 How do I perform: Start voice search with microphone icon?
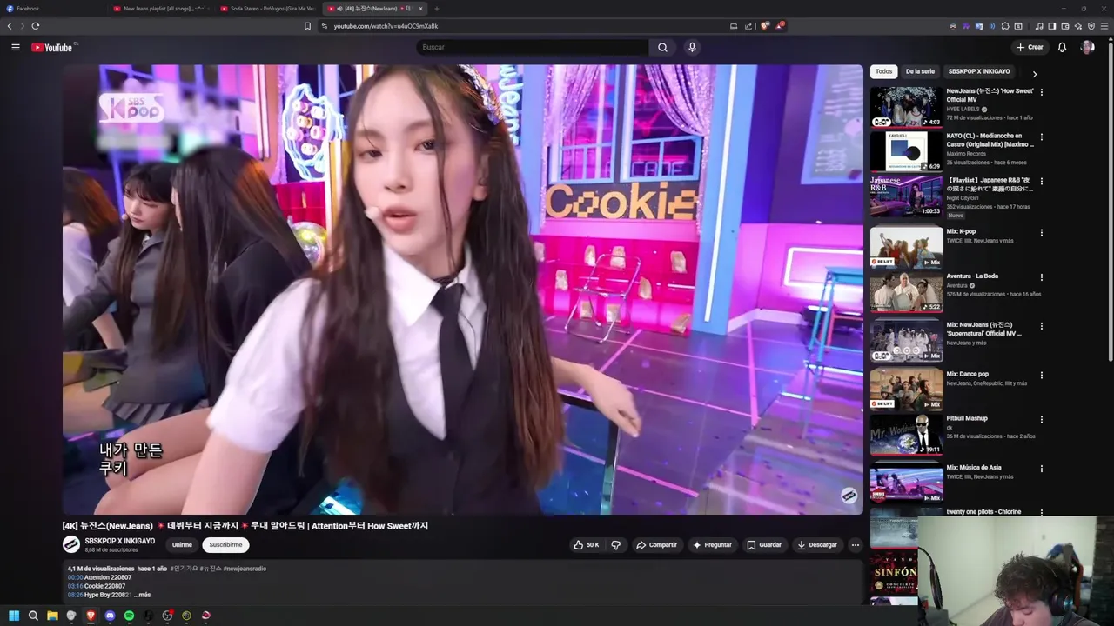692,47
